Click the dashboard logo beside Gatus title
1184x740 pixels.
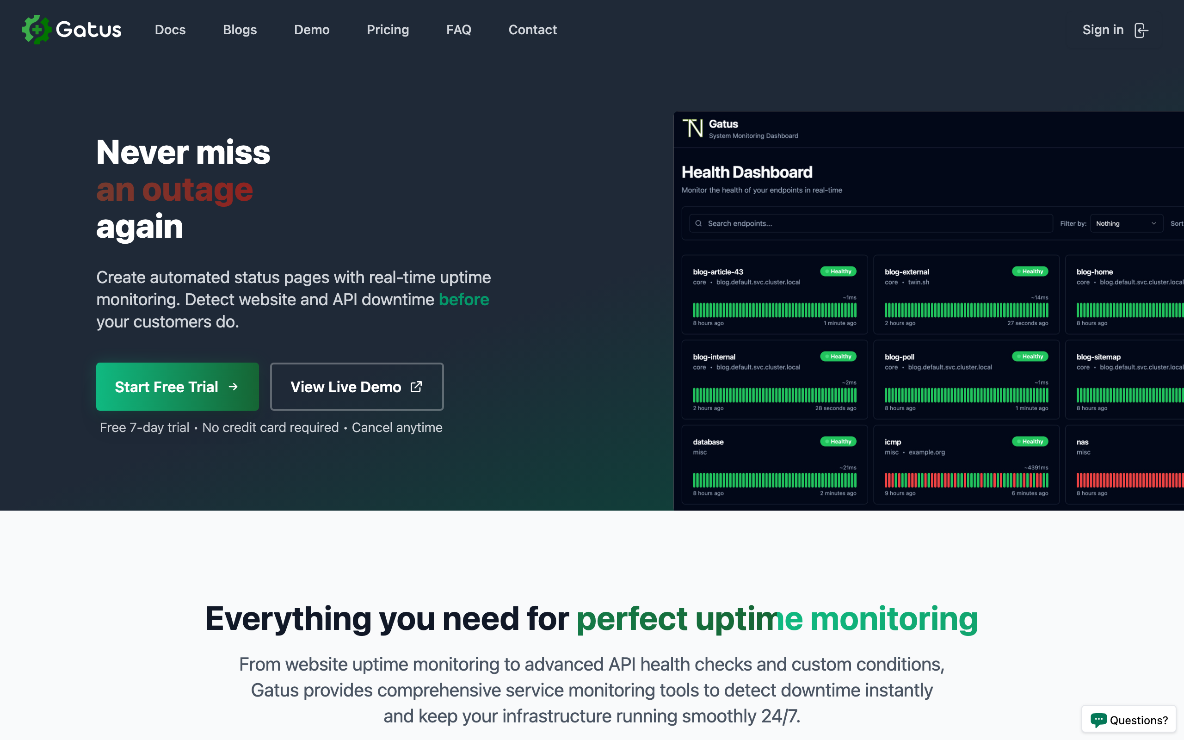692,129
